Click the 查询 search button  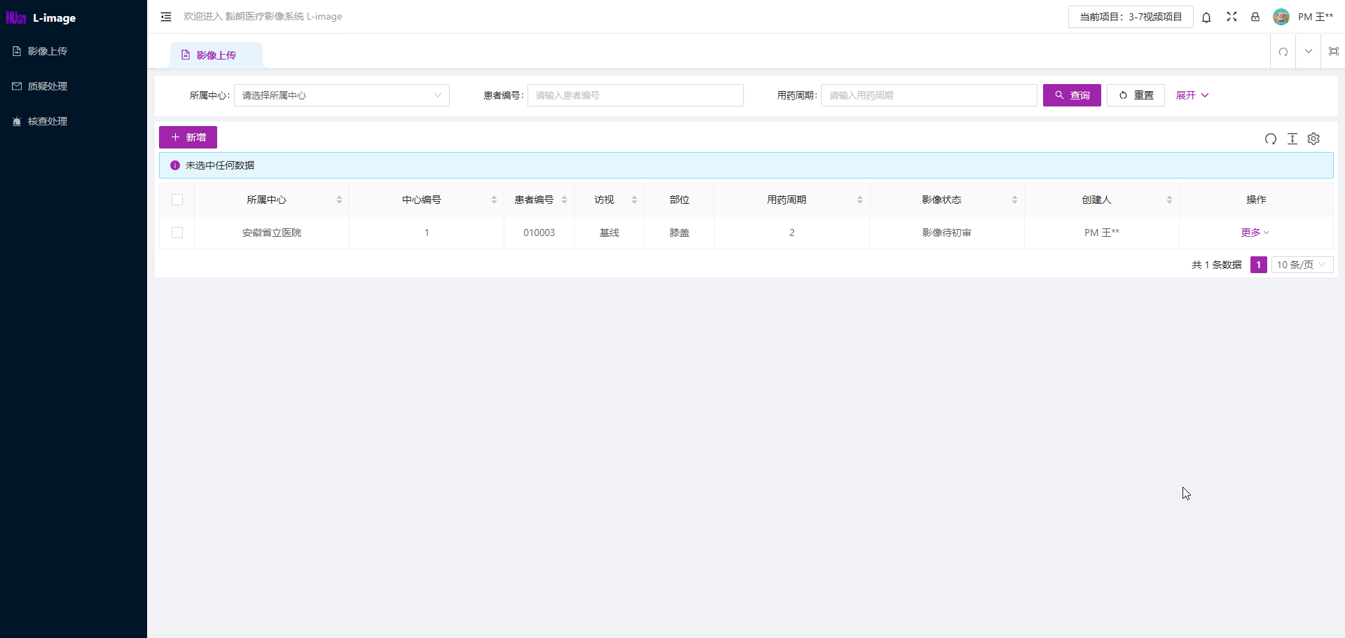(1071, 95)
